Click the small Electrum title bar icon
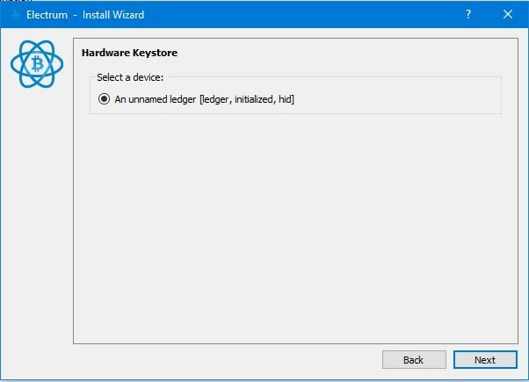This screenshot has width=529, height=382. tap(15, 15)
